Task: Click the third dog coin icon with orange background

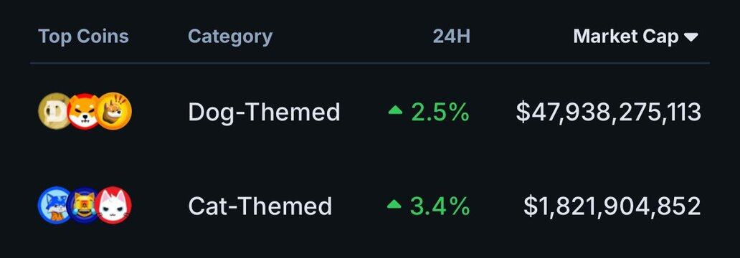Action: click(x=114, y=111)
